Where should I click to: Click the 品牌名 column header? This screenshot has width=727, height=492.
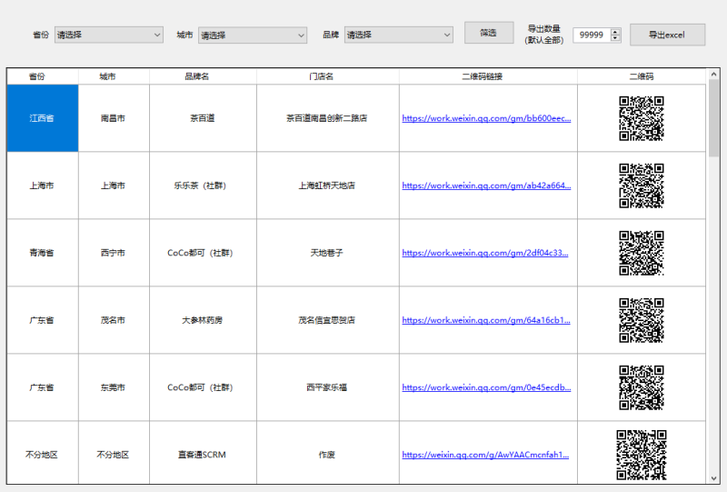tap(203, 76)
